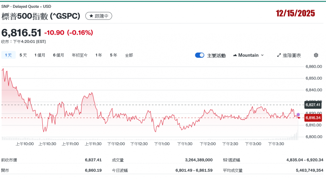326x179 pixels.
Task: Expand the Mountain dropdown chevron
Action: click(x=262, y=55)
